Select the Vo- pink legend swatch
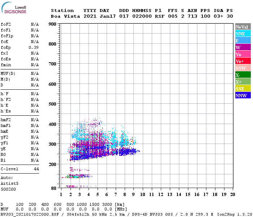253x217 pixels. (243, 54)
